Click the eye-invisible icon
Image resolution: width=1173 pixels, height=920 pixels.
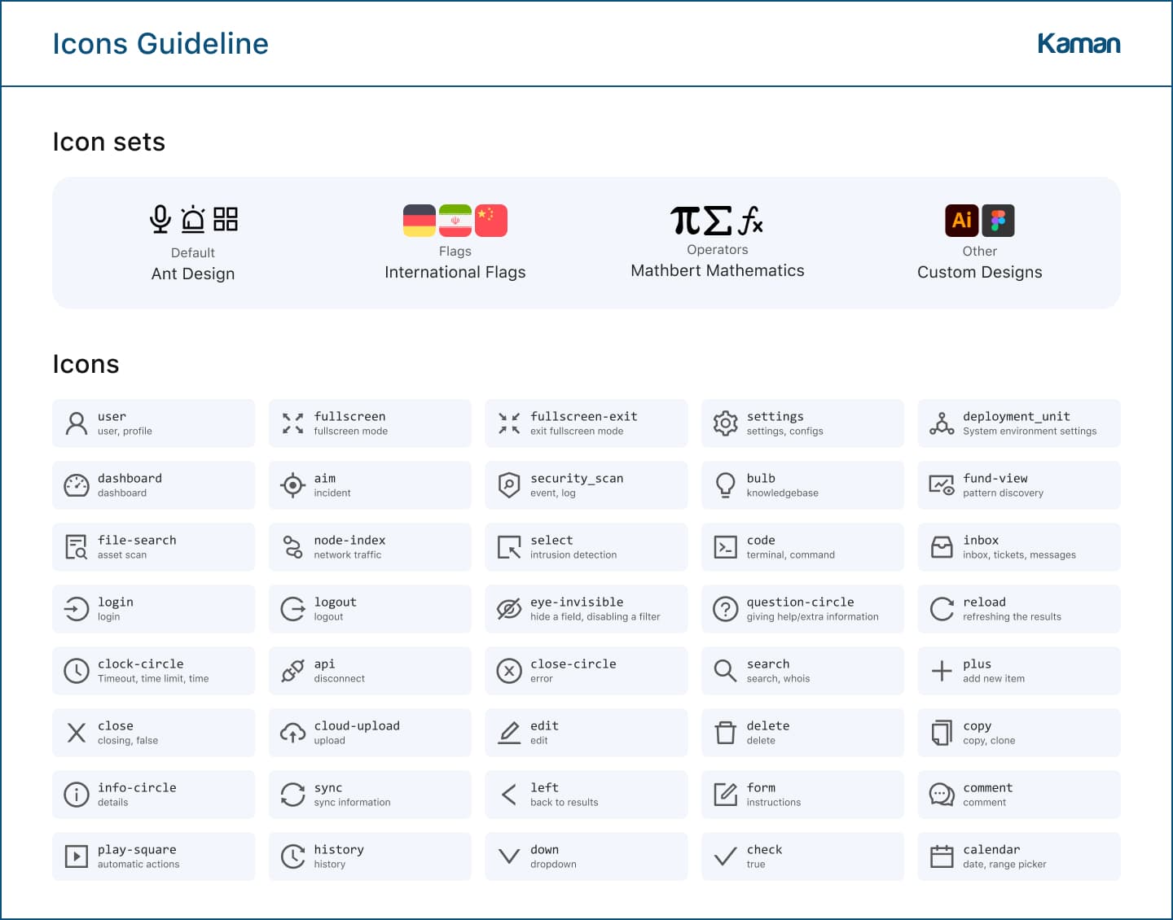tap(509, 609)
